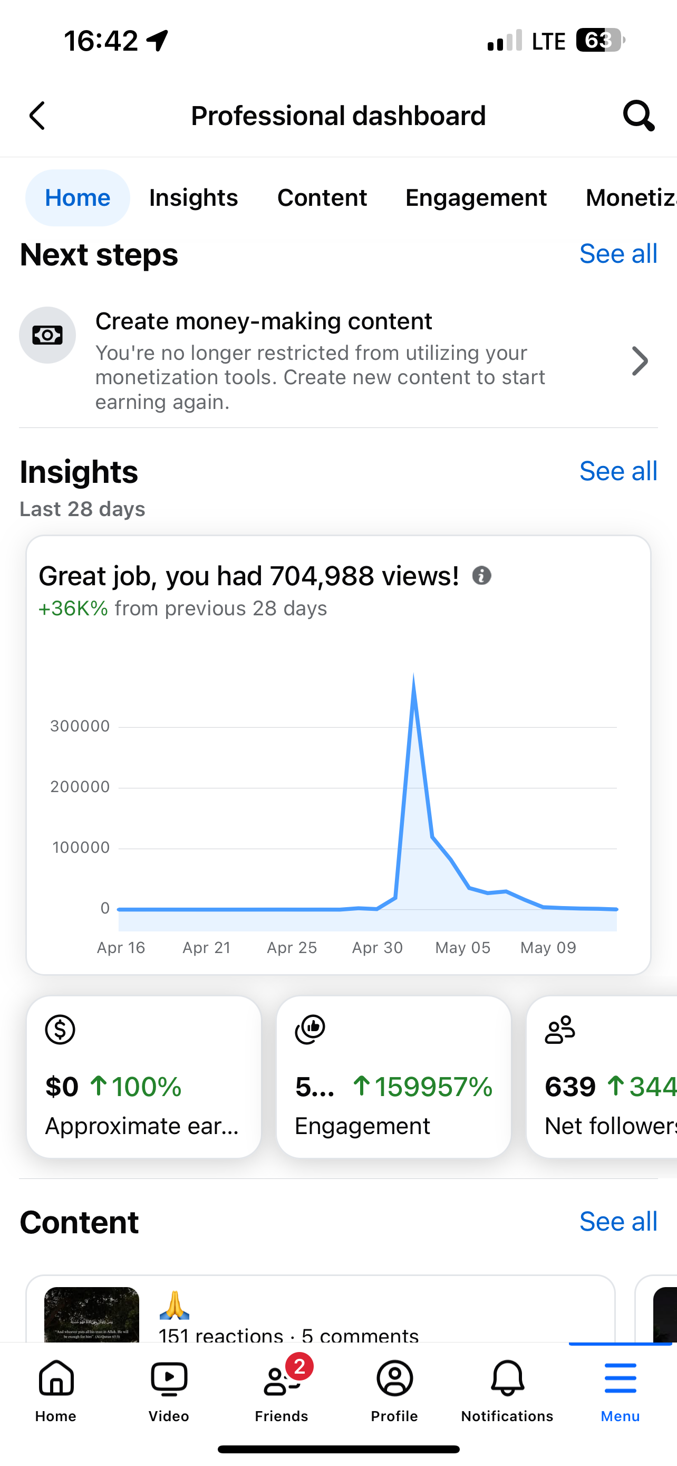Switch to the Engagement tab
Viewport: 677px width, 1466px height.
tap(476, 197)
